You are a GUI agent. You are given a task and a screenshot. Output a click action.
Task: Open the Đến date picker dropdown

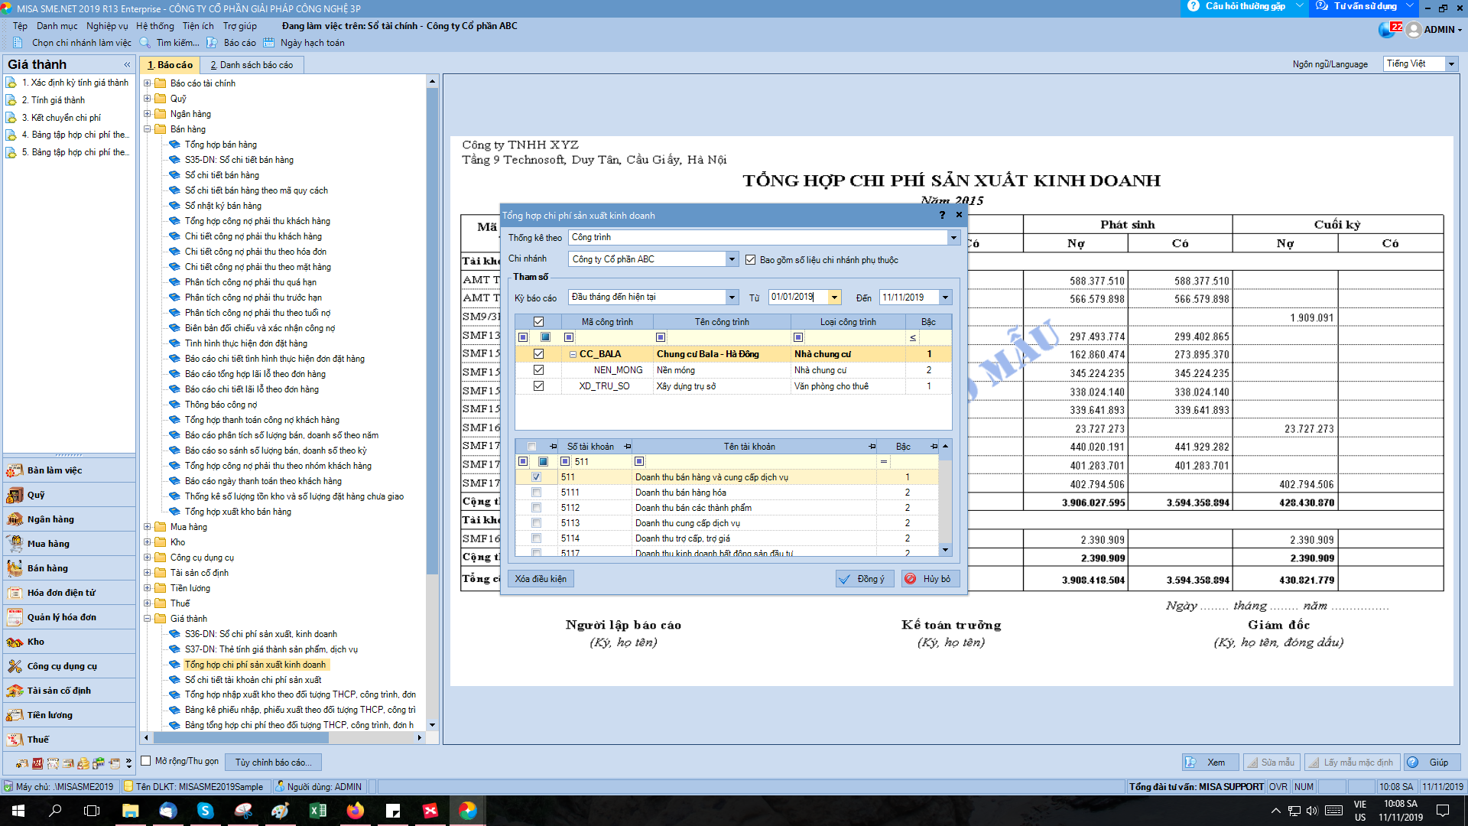click(x=945, y=298)
